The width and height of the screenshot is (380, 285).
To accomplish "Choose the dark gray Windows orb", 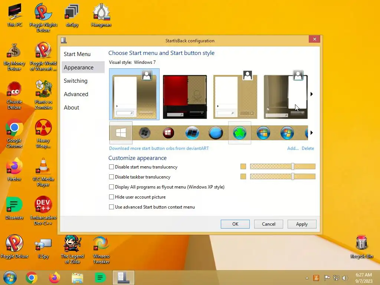I will pyautogui.click(x=145, y=133).
